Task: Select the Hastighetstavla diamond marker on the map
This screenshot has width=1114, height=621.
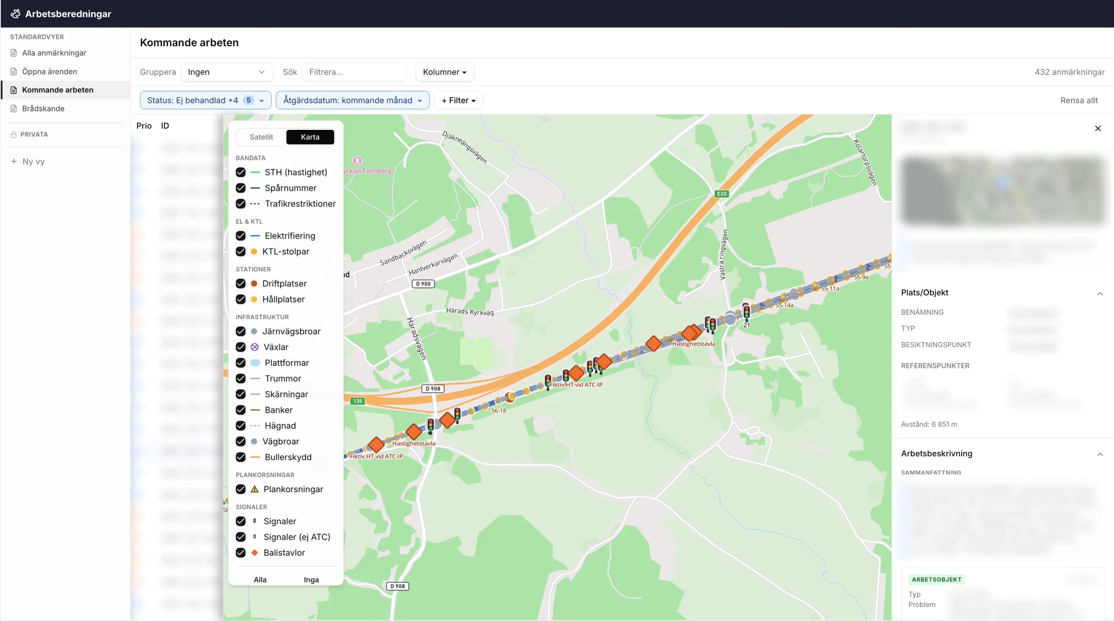Action: 690,333
